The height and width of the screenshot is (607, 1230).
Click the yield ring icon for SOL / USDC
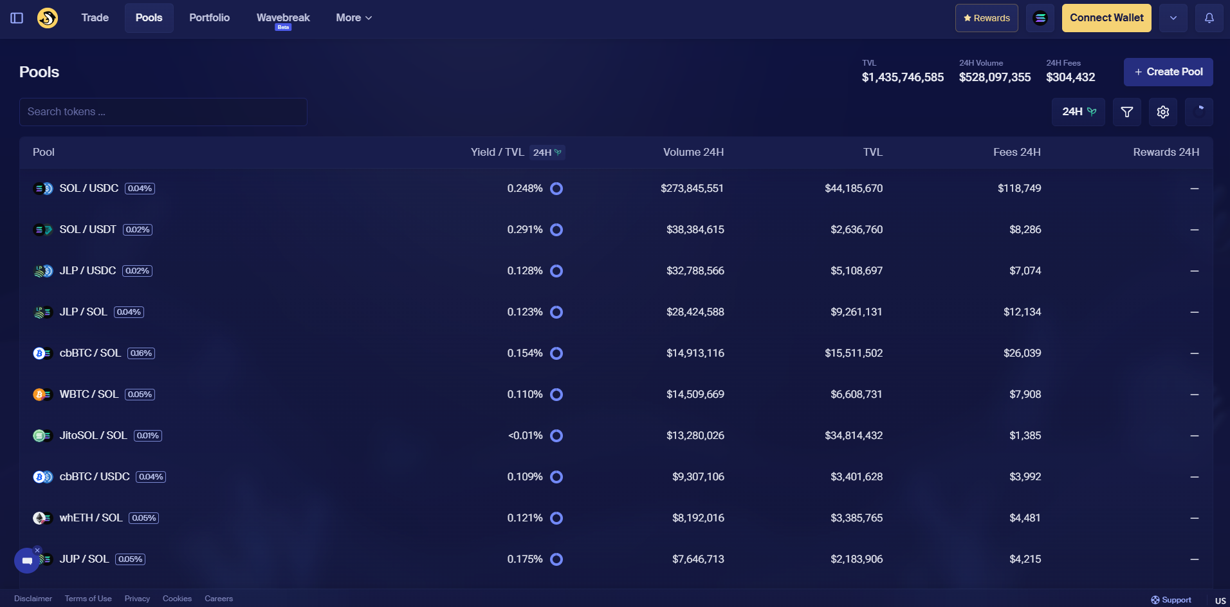click(x=556, y=189)
